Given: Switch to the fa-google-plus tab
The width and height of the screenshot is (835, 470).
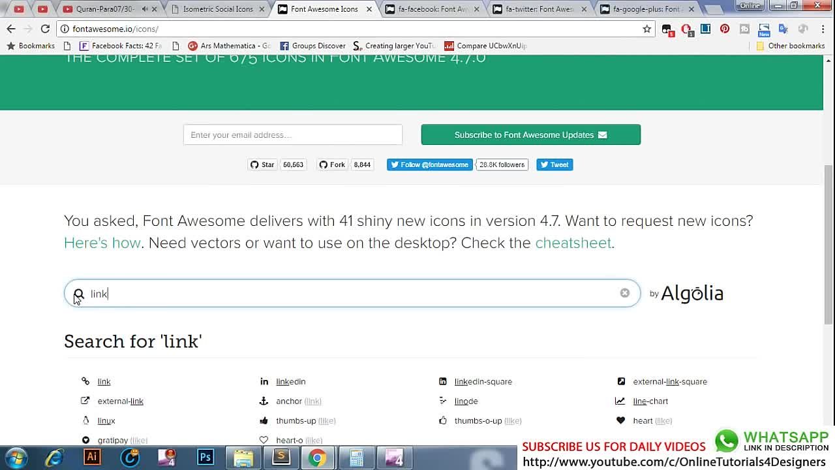Looking at the screenshot, I should coord(647,9).
